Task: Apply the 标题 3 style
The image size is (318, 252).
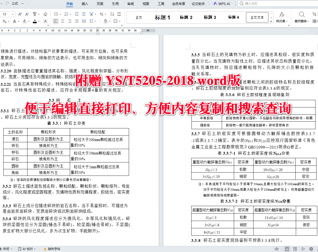Action: tap(210, 17)
